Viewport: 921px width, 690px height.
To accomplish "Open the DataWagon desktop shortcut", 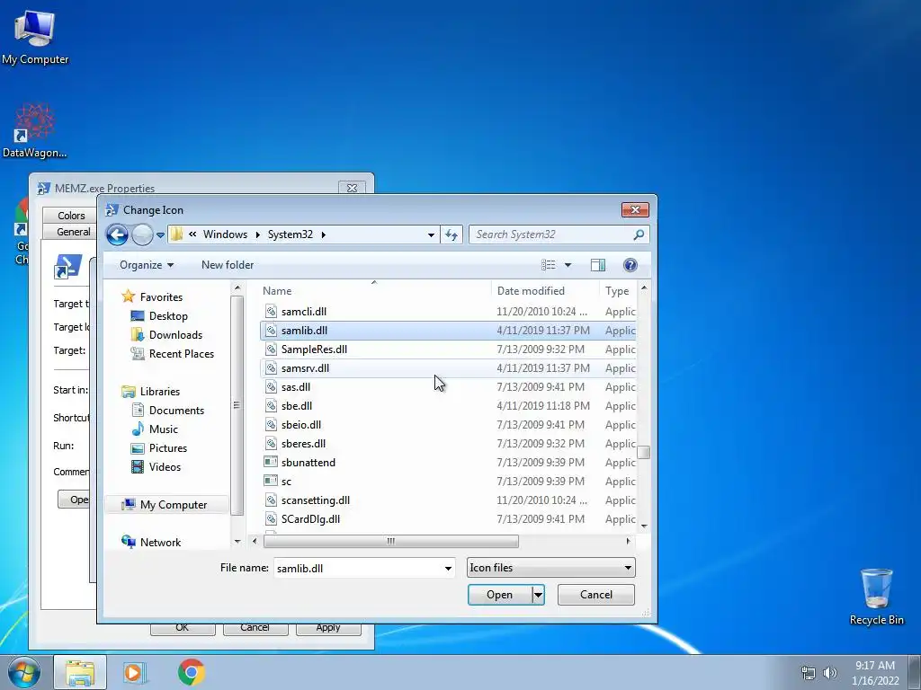I will point(35,131).
